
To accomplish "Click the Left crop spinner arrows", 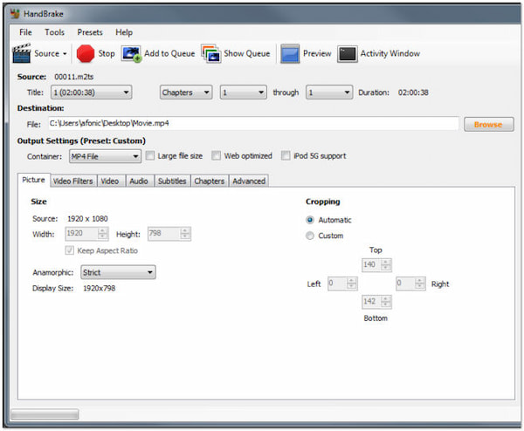I will tap(352, 284).
